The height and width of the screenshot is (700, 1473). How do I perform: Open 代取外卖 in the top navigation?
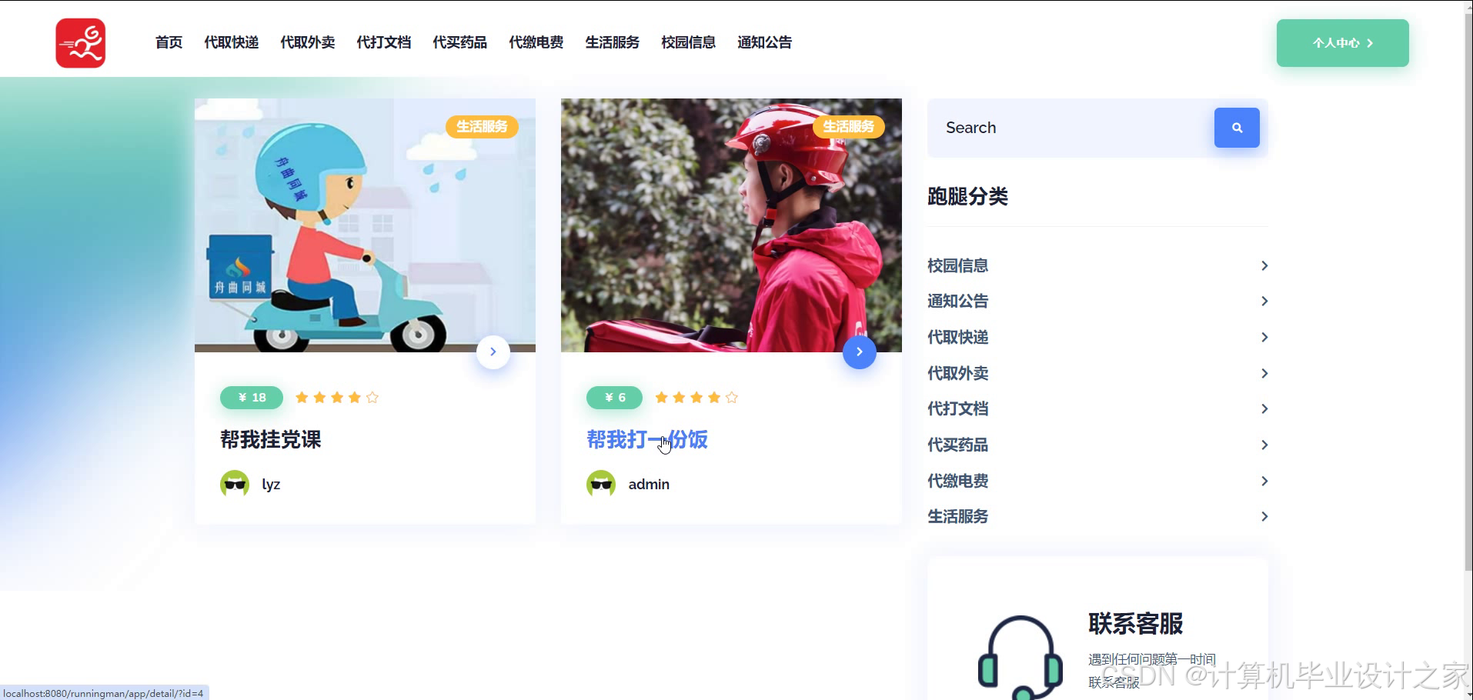pos(307,42)
